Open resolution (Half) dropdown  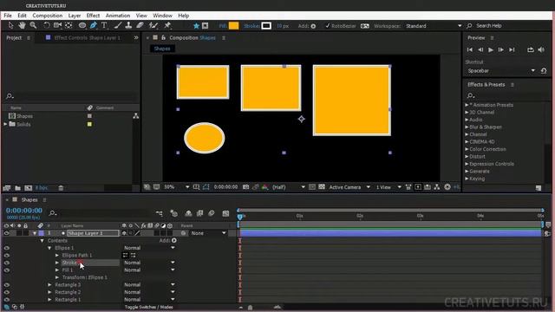(289, 187)
